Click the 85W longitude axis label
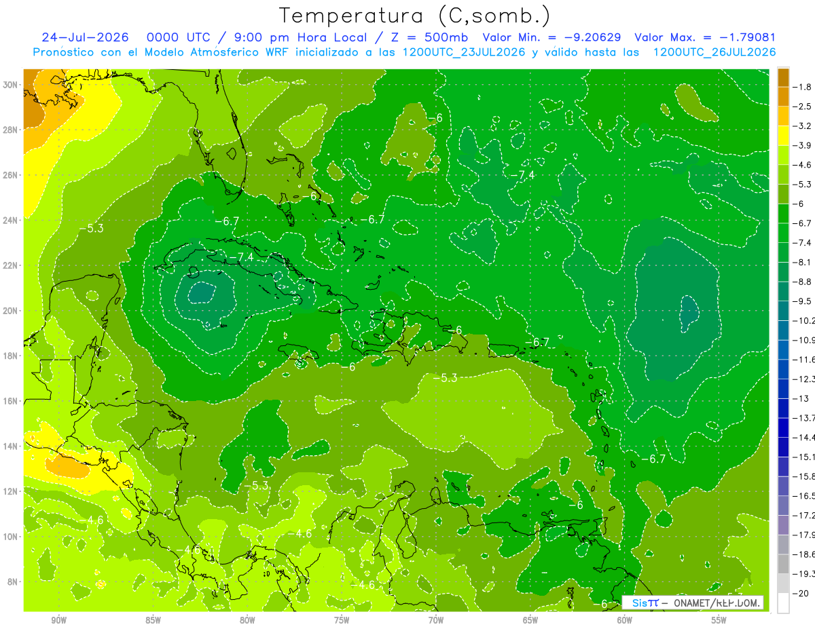 [153, 620]
